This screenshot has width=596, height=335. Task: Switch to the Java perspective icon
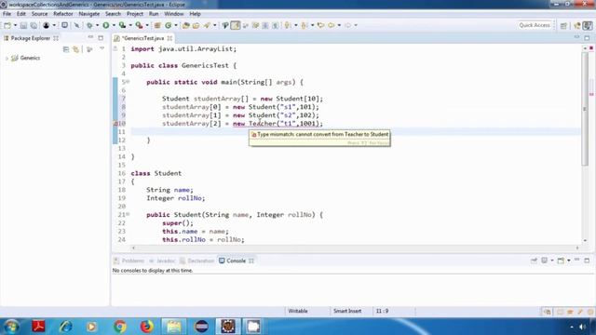588,25
